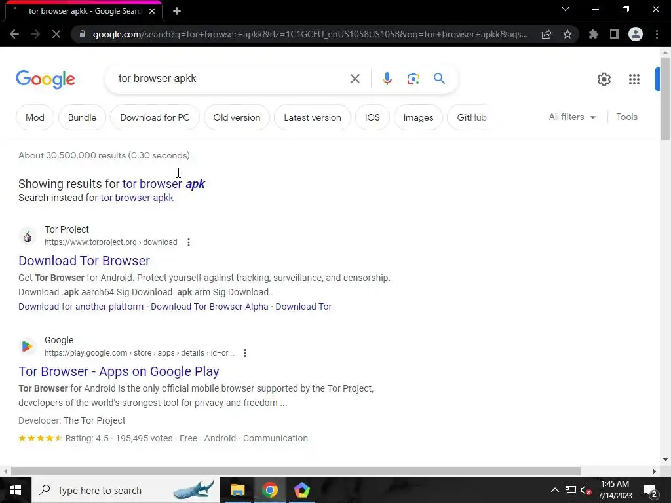Open Download for another platform link
This screenshot has width=671, height=503.
[81, 307]
